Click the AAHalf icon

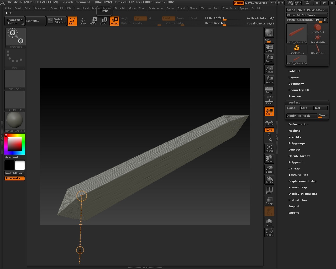[x=269, y=80]
